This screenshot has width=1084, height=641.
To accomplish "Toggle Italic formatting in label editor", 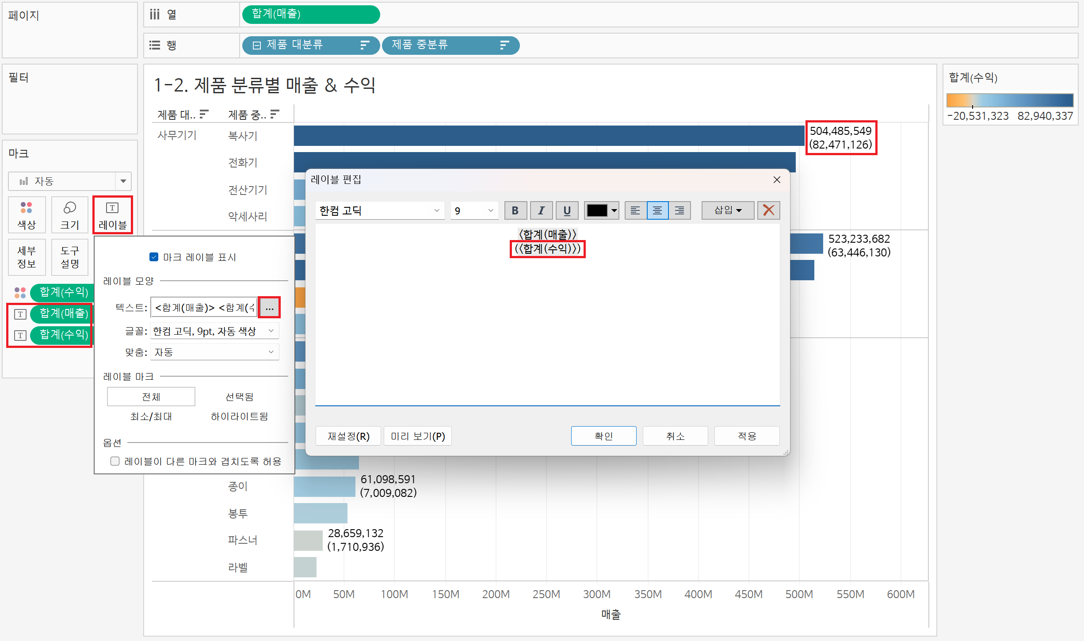I will (x=541, y=210).
